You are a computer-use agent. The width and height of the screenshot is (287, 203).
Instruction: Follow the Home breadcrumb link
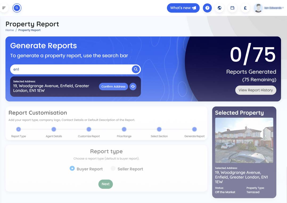10,30
